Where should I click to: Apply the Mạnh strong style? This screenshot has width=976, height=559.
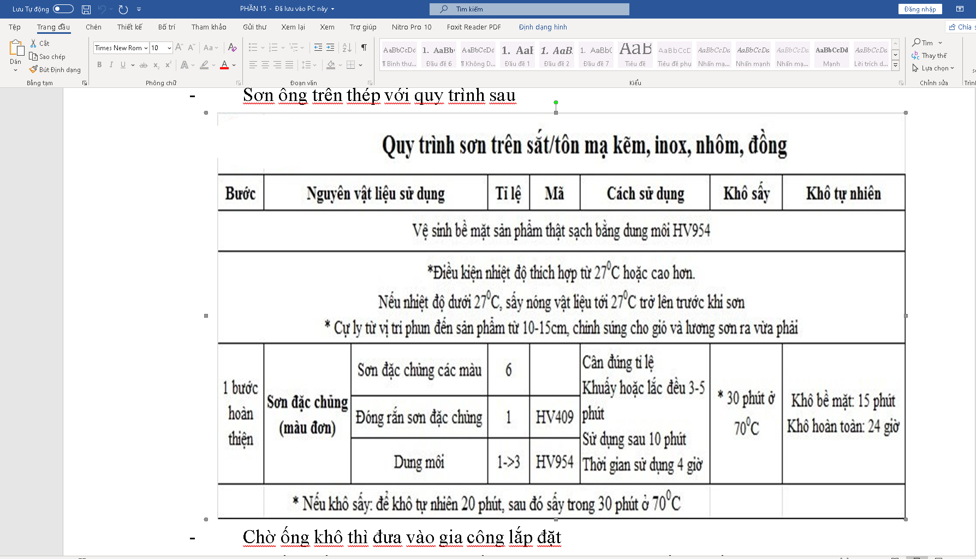click(831, 56)
